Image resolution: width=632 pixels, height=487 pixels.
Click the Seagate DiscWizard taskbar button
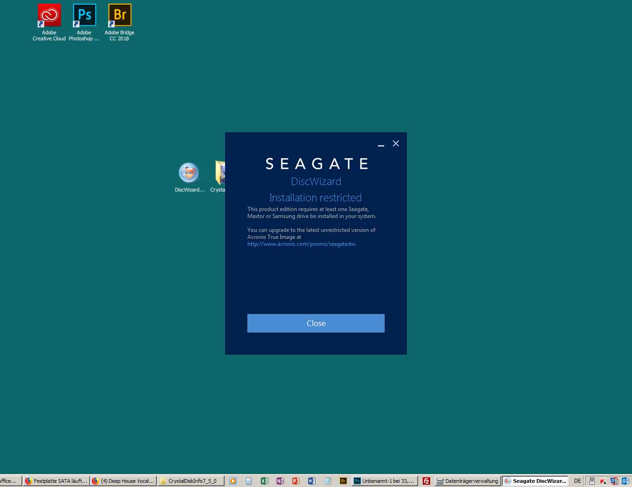pos(535,481)
